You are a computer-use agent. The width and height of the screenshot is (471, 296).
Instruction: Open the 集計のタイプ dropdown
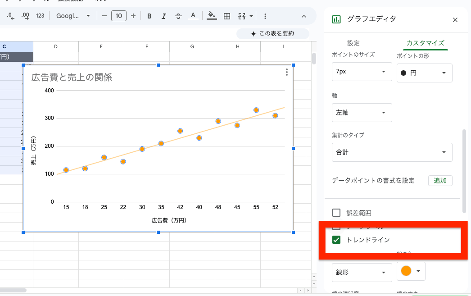(392, 152)
